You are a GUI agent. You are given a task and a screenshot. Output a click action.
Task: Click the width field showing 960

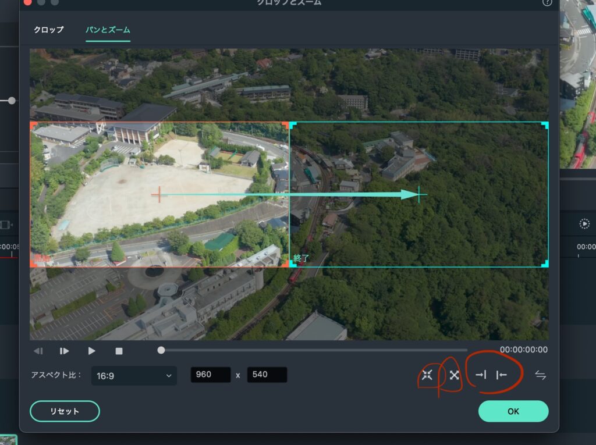(x=210, y=375)
